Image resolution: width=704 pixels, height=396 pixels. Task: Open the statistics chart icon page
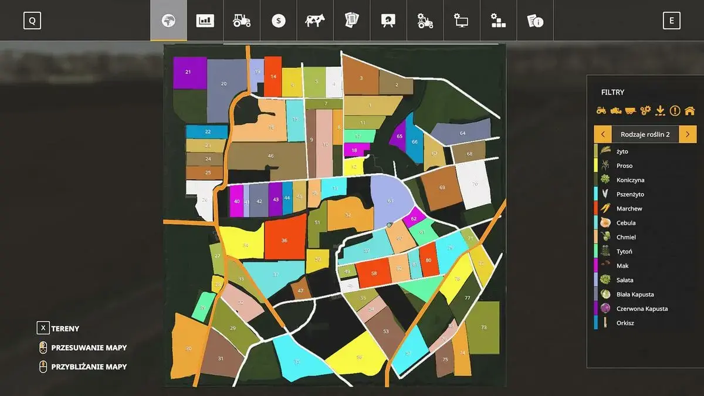pyautogui.click(x=205, y=21)
